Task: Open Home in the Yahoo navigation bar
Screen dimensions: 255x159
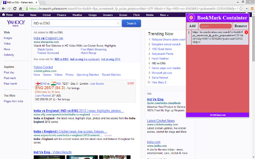Action: click(x=8, y=15)
